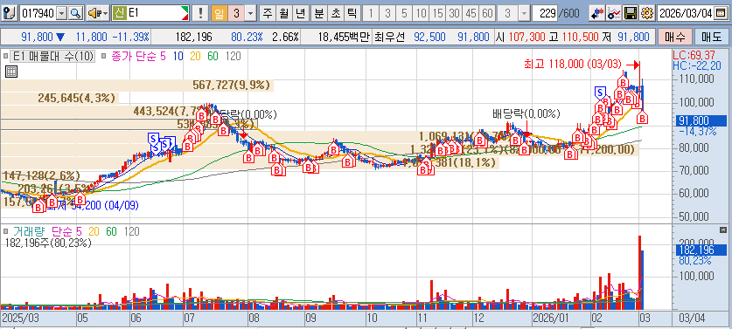The width and height of the screenshot is (732, 329).
Task: Click the pink 3 period value box
Action: (x=236, y=13)
